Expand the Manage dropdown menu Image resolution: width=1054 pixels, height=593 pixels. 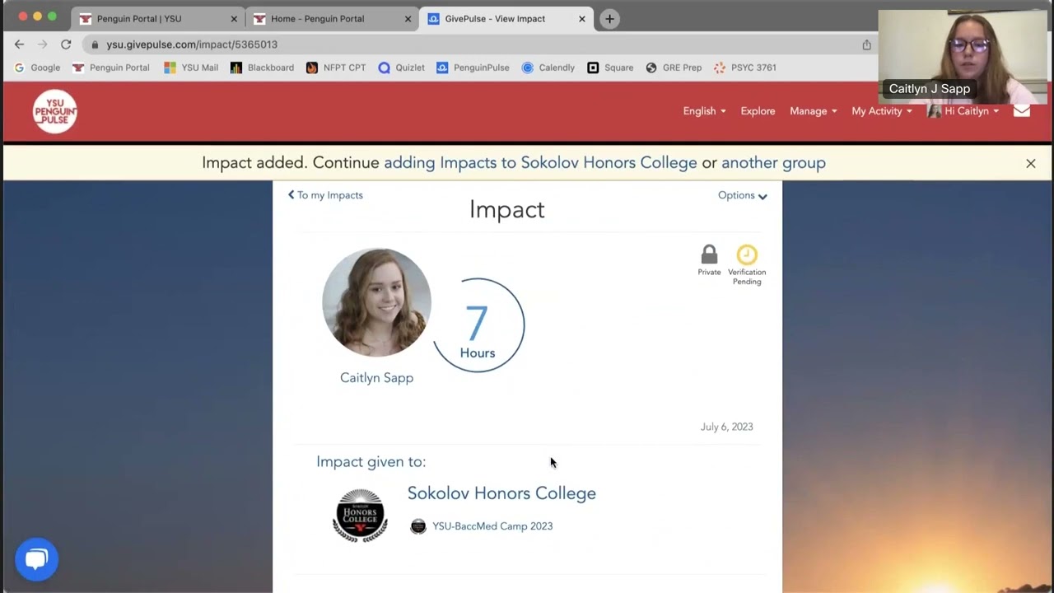pos(814,111)
